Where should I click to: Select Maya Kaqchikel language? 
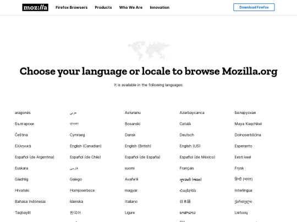point(248,124)
